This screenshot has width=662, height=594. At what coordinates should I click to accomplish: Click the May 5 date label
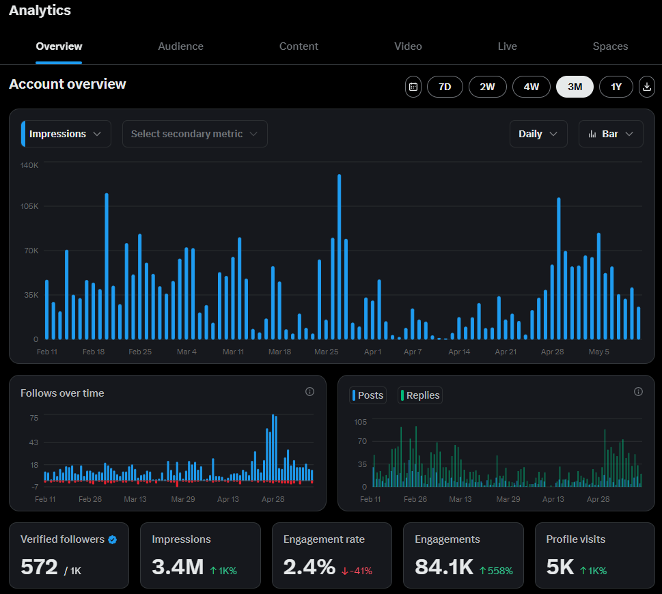pos(598,352)
